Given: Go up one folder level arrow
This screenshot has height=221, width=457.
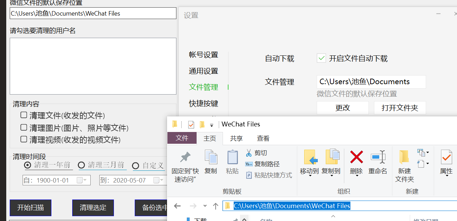Looking at the screenshot, I should point(215,206).
